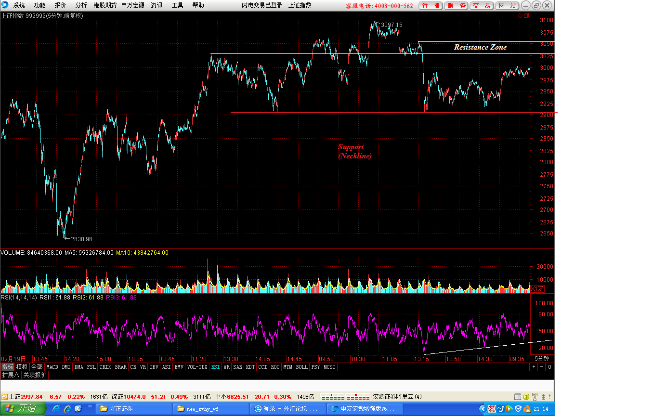Image resolution: width=653 pixels, height=416 pixels.
Task: Click the X1万 volume unit label
Action: [x=537, y=288]
